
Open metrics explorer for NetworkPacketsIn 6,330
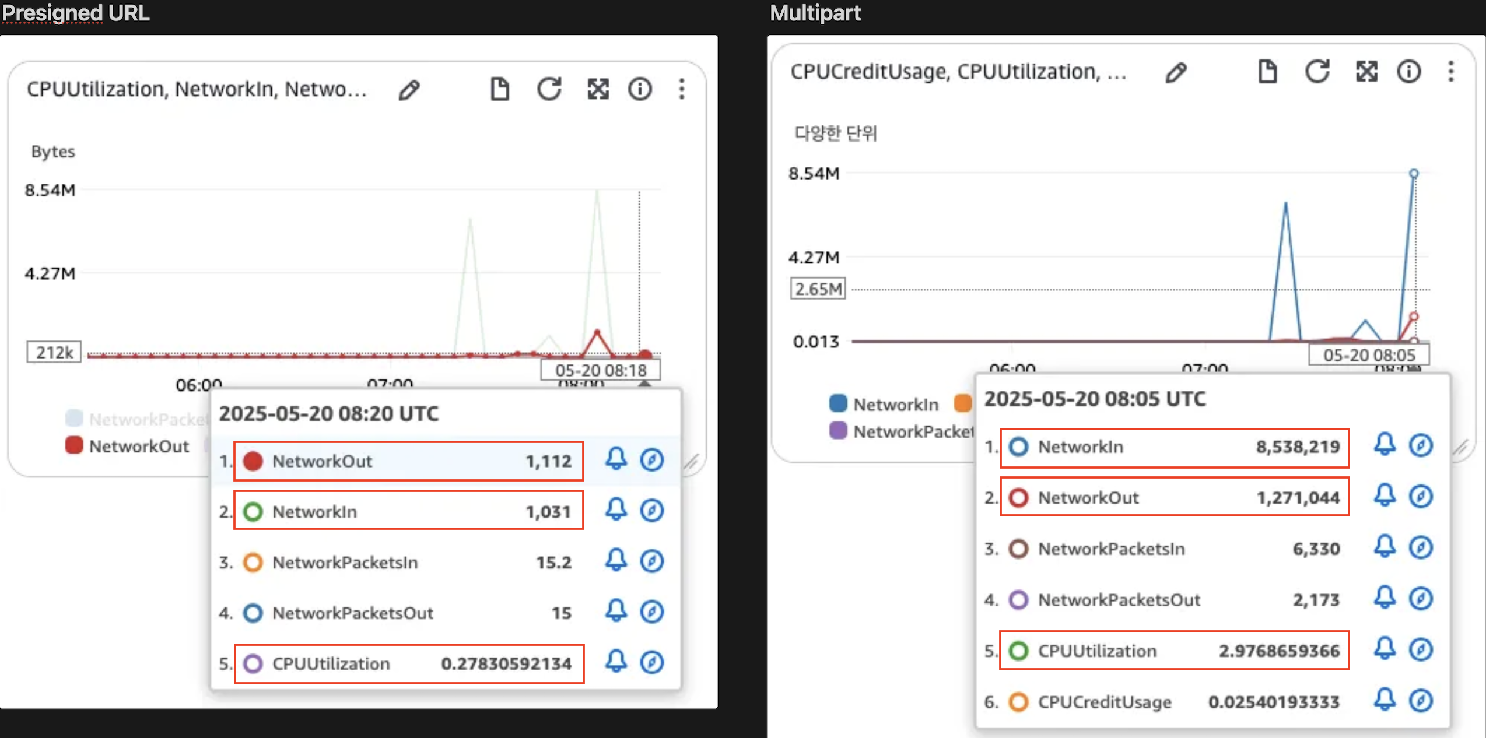(1421, 547)
